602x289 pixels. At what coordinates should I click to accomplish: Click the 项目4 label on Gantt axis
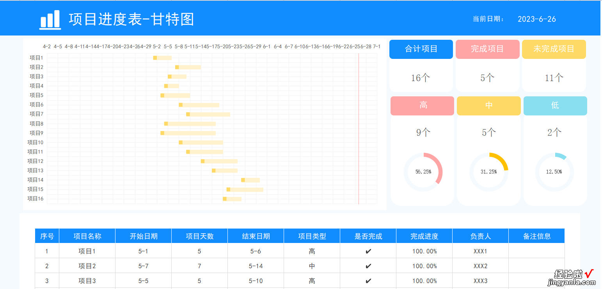tap(36, 86)
